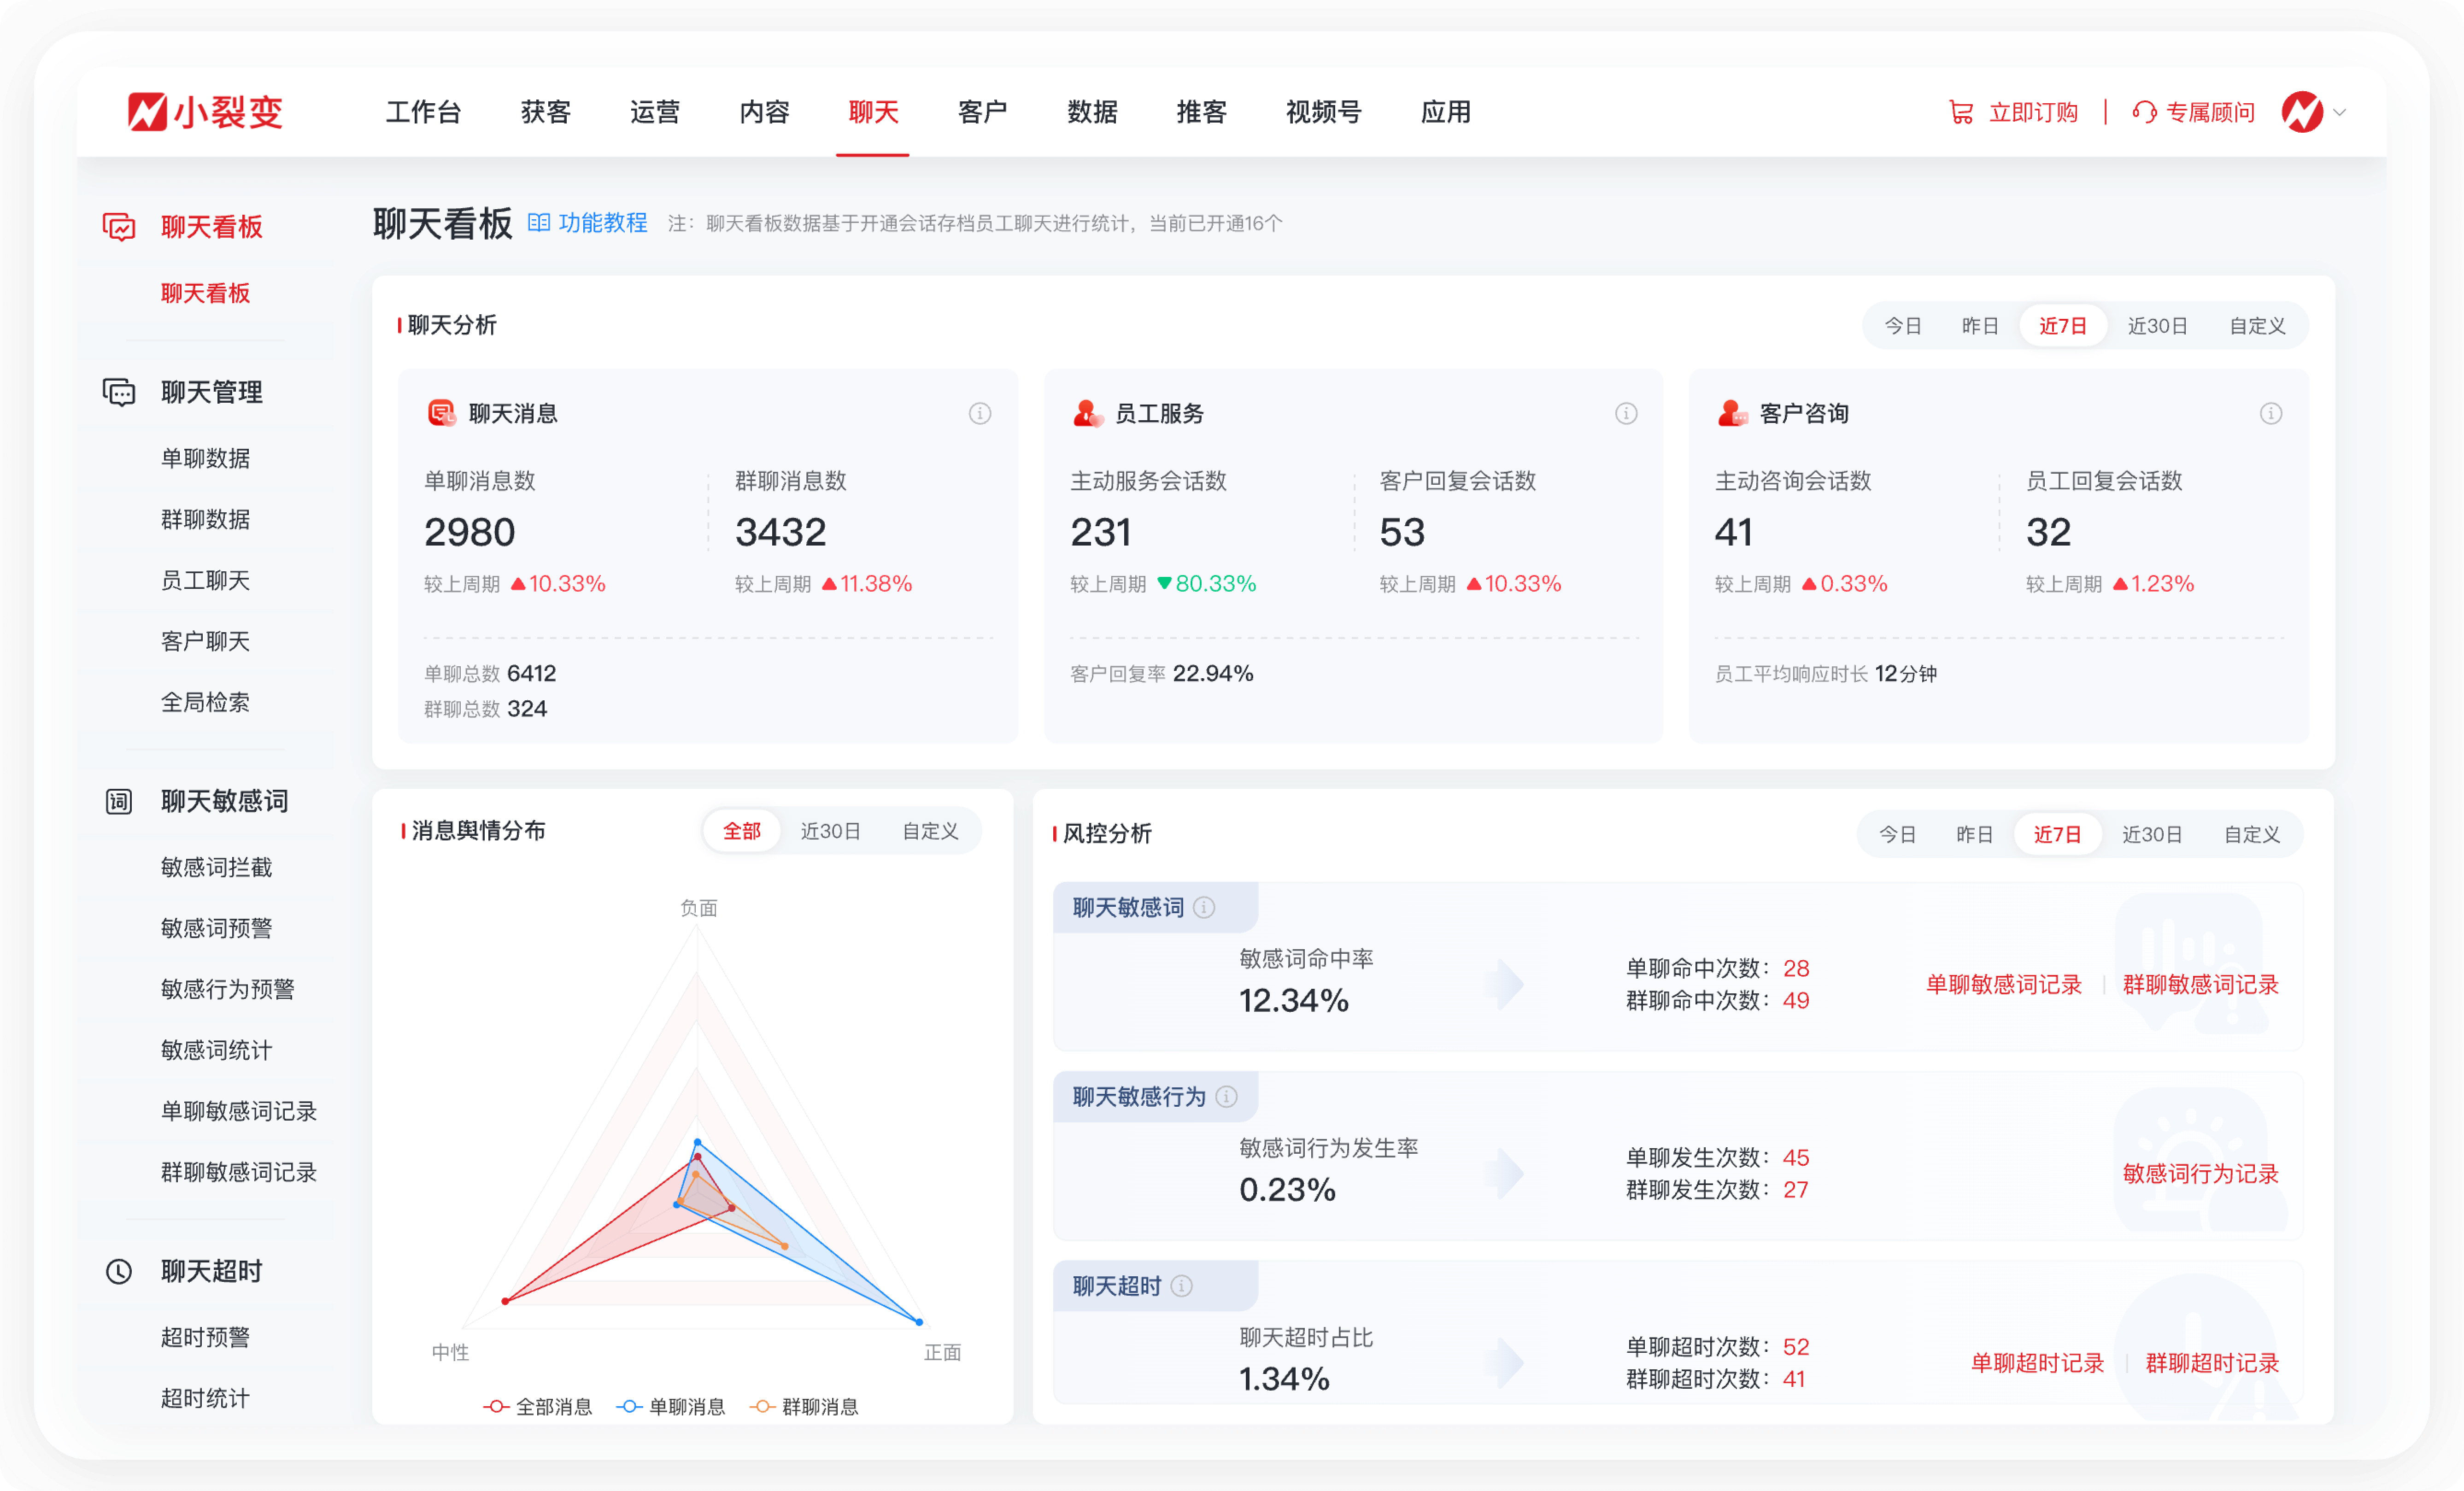The height and width of the screenshot is (1491, 2464).
Task: Click info icon on 聊天消息 card
Action: pyautogui.click(x=979, y=413)
